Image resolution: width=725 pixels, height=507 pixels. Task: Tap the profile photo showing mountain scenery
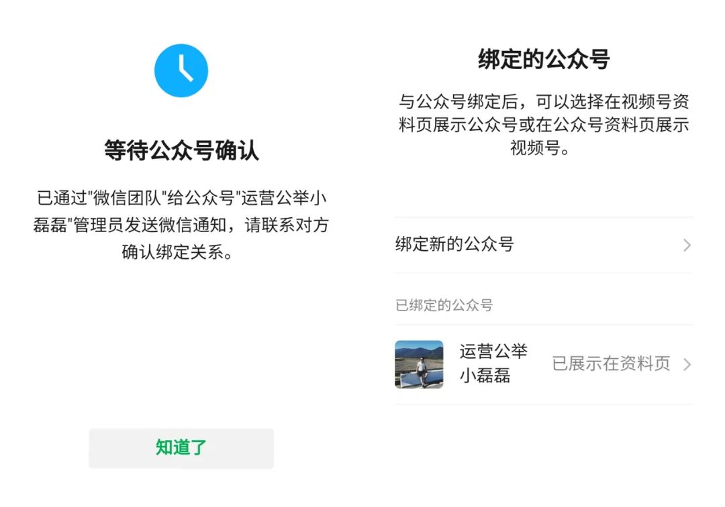[419, 364]
